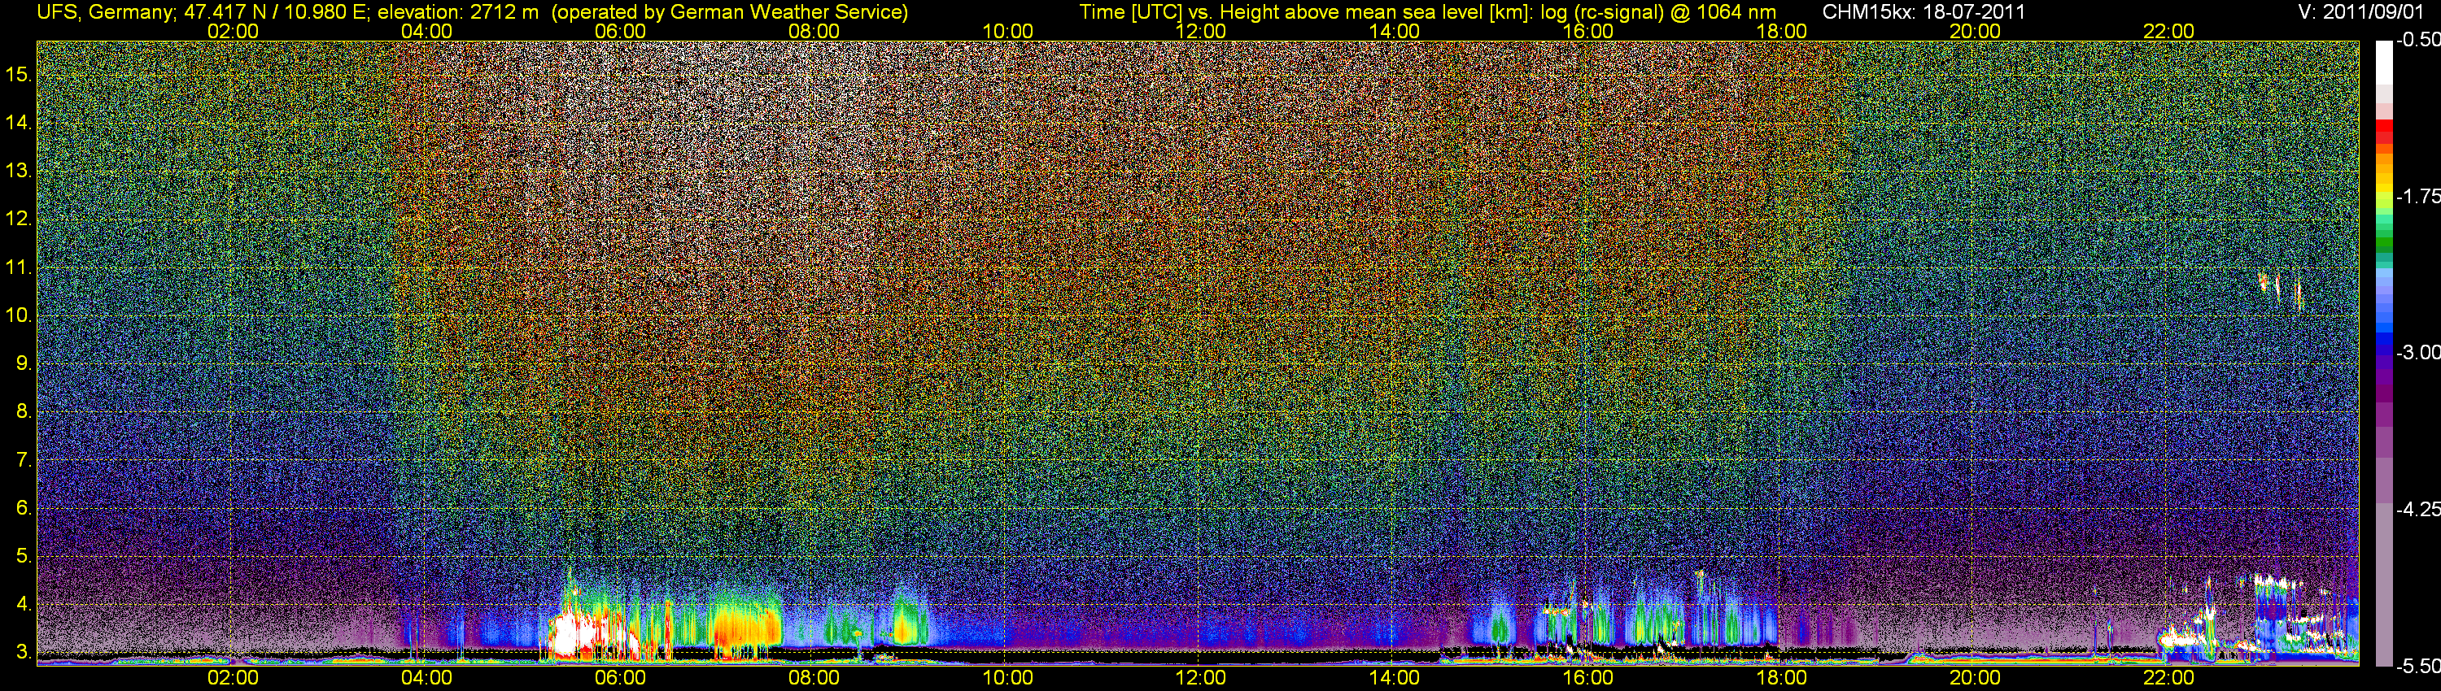
Task: Click the height axis label "15."
Action: pos(19,75)
